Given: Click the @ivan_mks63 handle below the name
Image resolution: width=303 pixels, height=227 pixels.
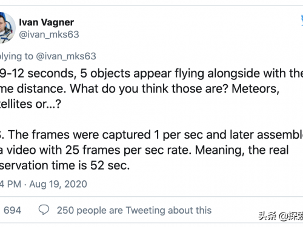Looking at the screenshot, I should coord(49,35).
